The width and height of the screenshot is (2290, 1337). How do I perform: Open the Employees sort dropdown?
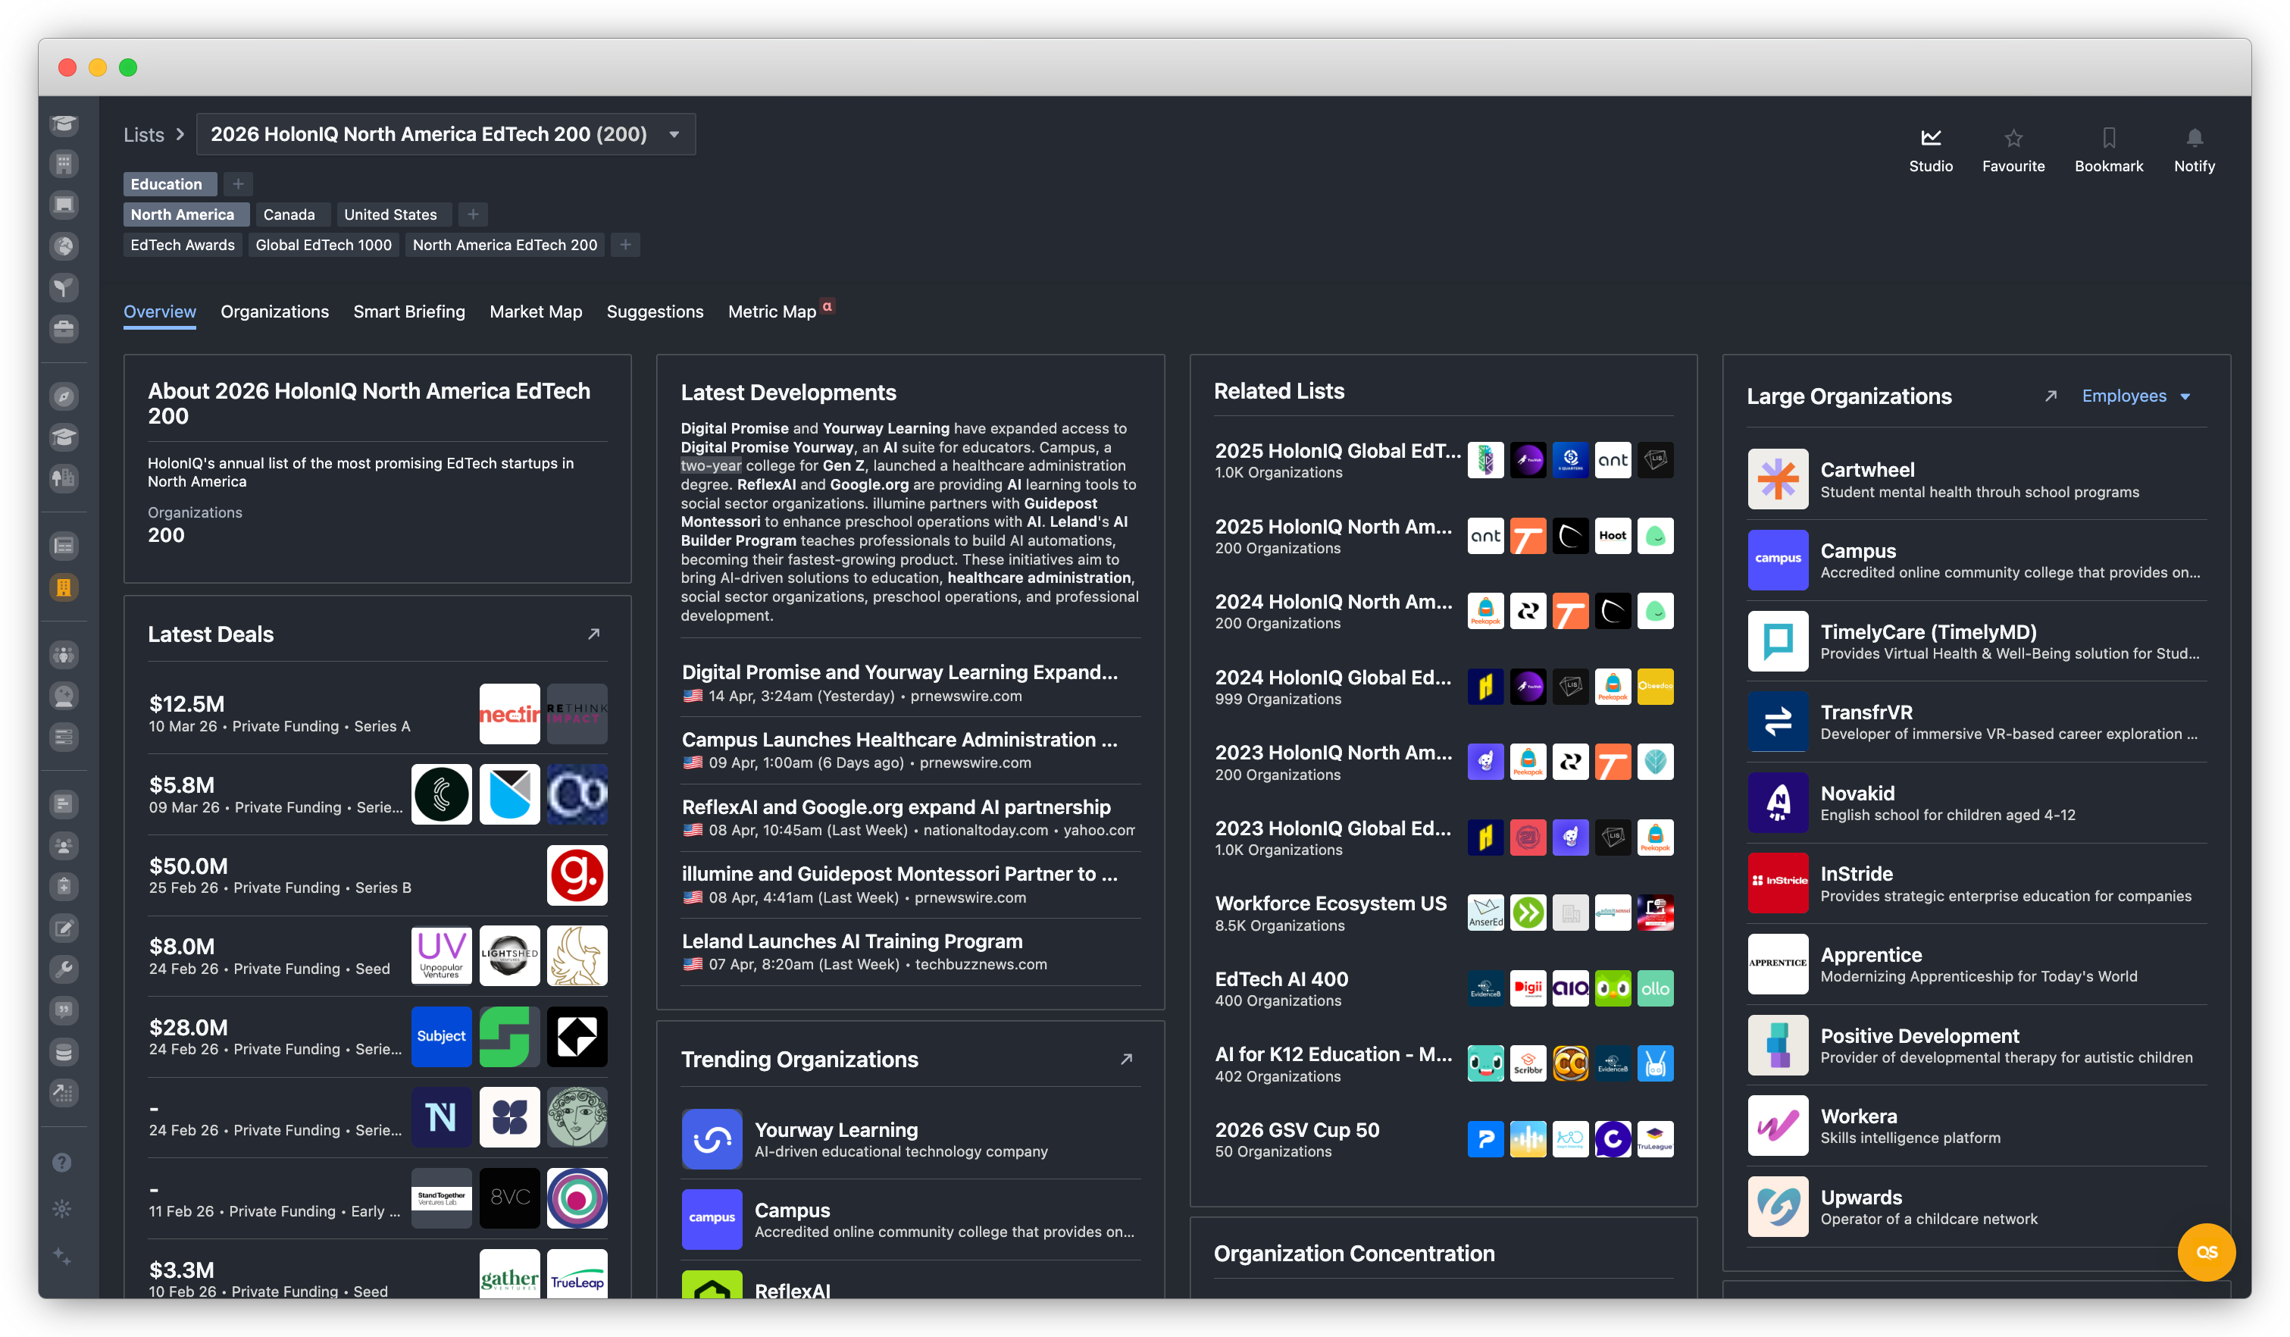pos(2135,396)
